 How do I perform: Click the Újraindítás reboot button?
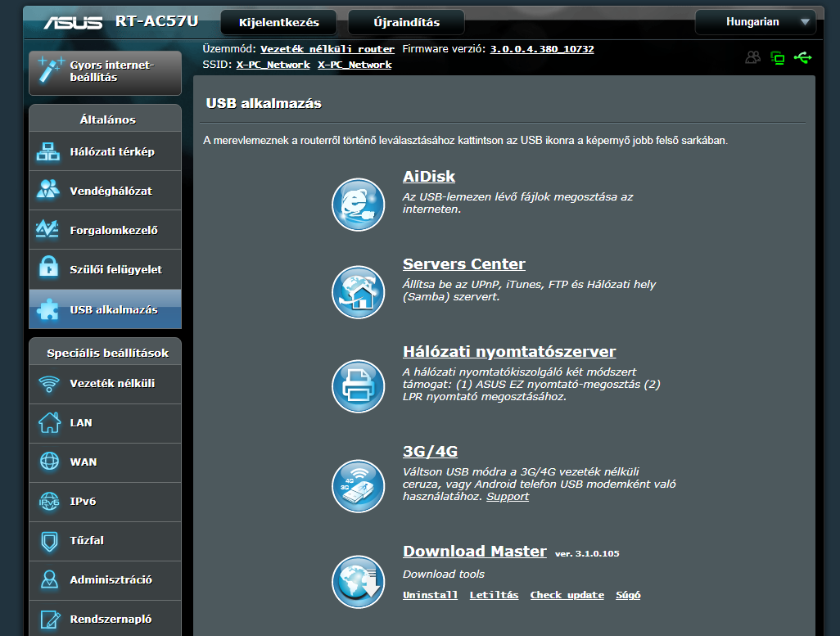[407, 22]
